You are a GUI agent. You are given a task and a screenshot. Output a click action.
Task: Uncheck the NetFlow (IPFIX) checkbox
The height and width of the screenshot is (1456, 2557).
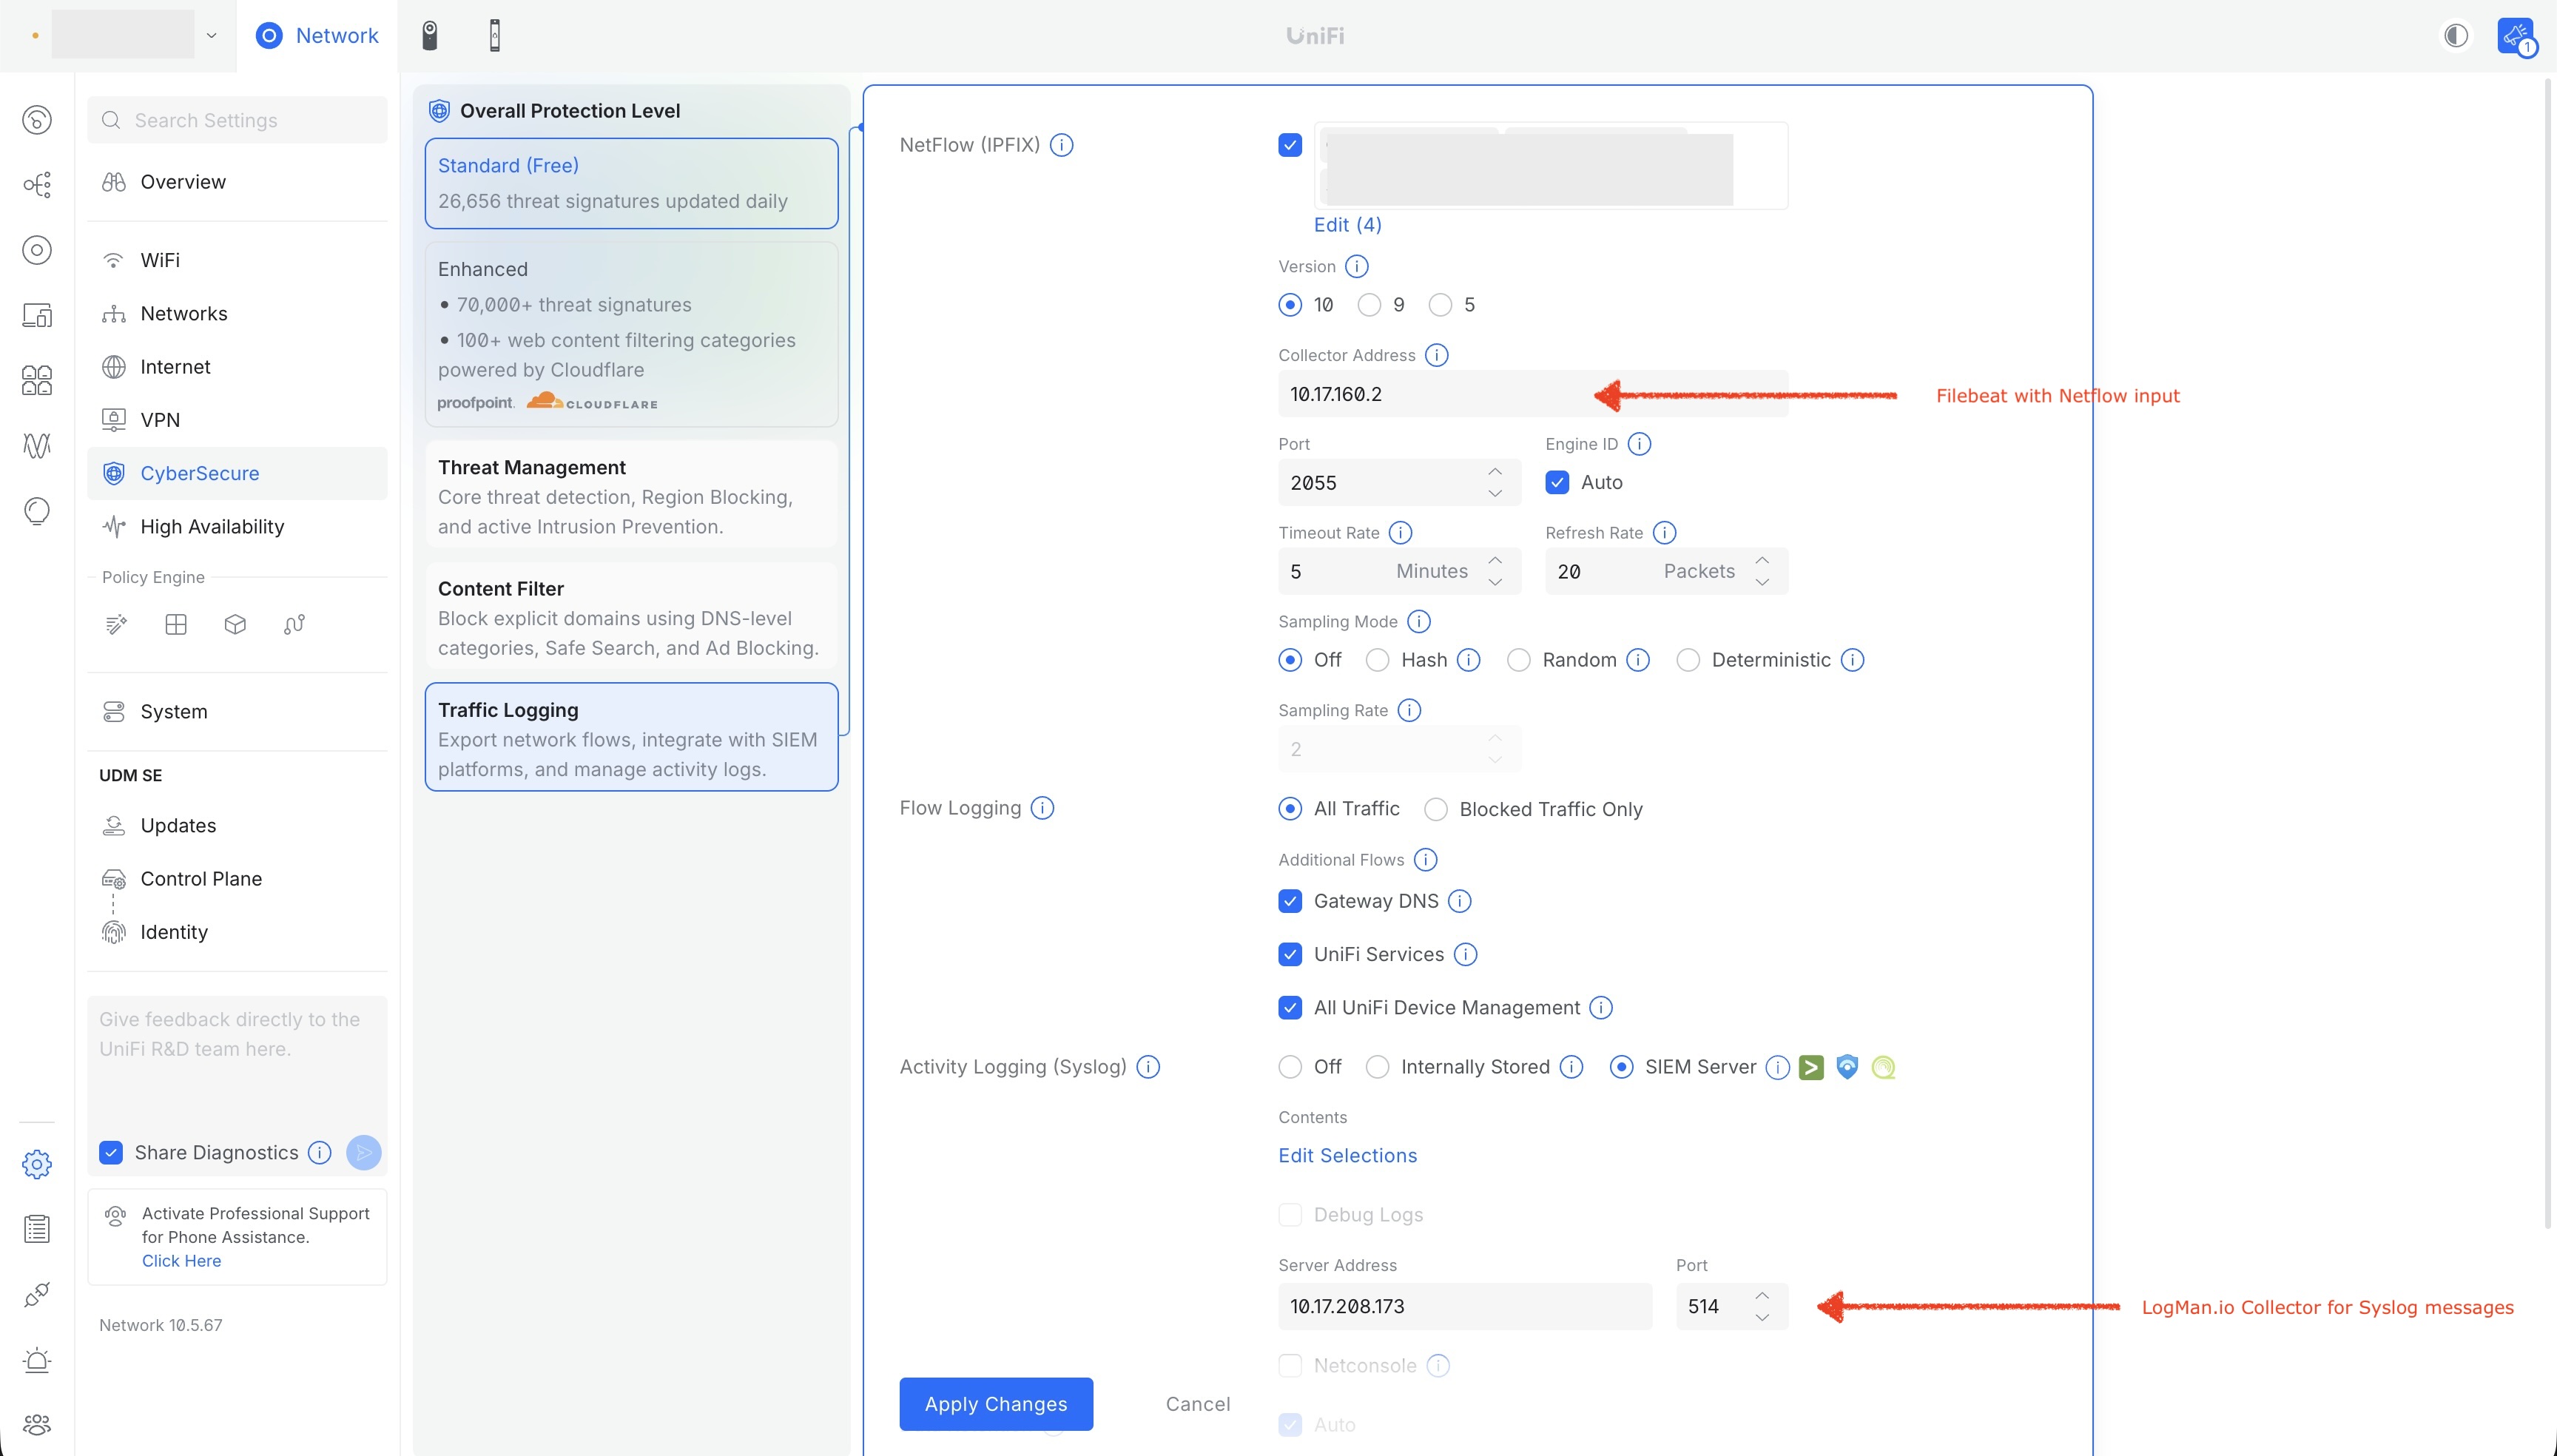pyautogui.click(x=1290, y=145)
